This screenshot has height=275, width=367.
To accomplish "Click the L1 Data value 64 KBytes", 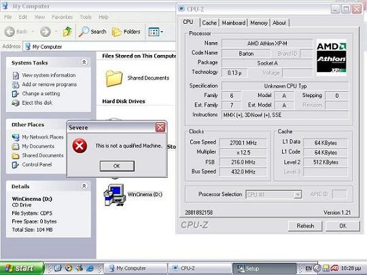I will (x=326, y=143).
